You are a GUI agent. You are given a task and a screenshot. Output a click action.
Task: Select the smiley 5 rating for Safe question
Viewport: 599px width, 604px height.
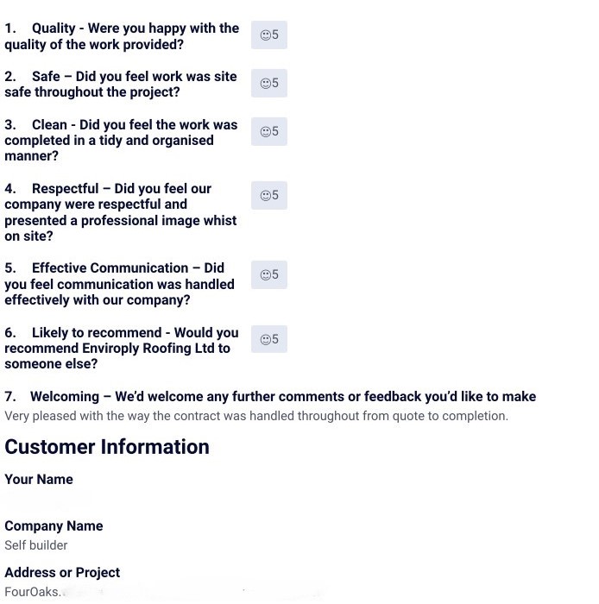click(269, 84)
